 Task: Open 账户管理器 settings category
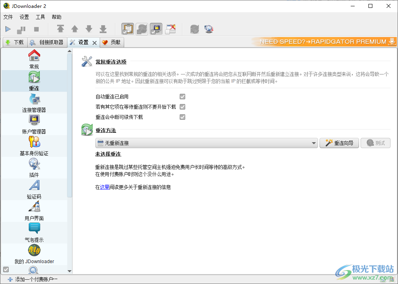point(34,124)
